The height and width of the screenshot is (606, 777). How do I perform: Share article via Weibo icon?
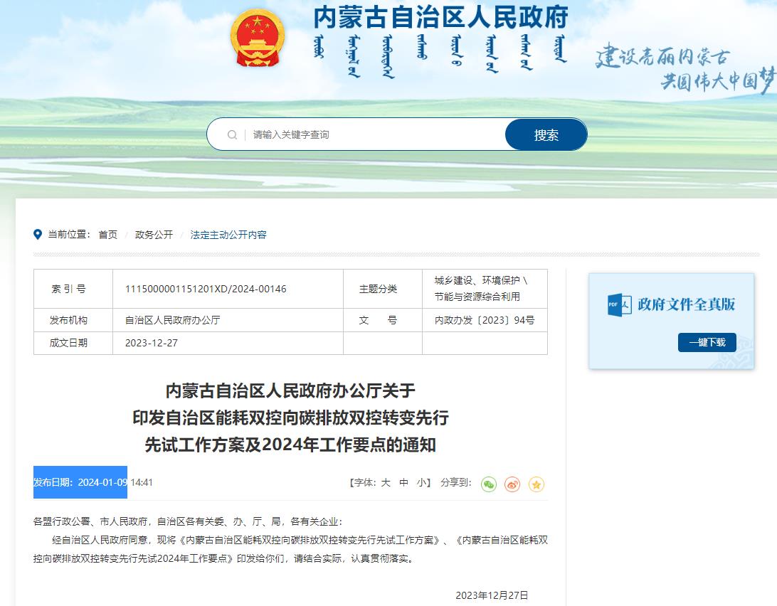(x=512, y=484)
